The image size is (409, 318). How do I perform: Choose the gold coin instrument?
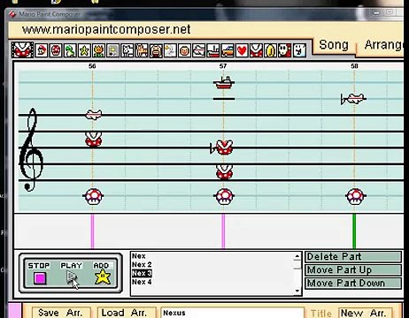(270, 50)
